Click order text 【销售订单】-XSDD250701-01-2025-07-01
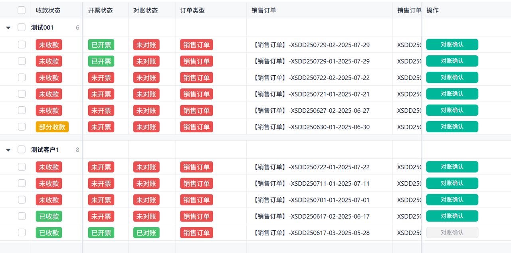The image size is (511, 253). pos(311,200)
